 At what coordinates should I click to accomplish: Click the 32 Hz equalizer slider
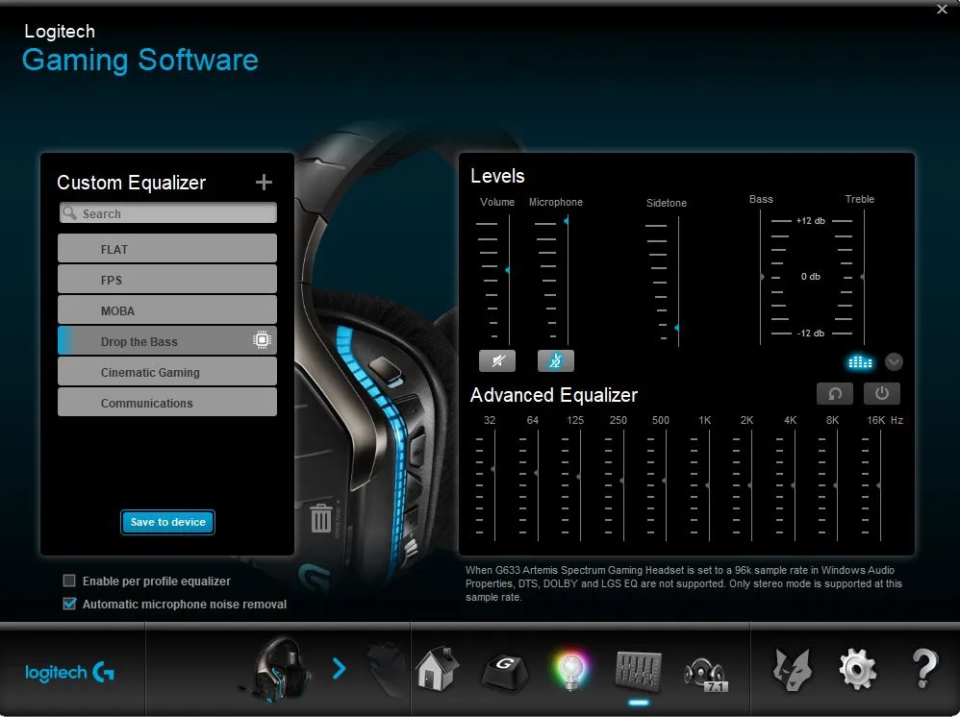[493, 469]
